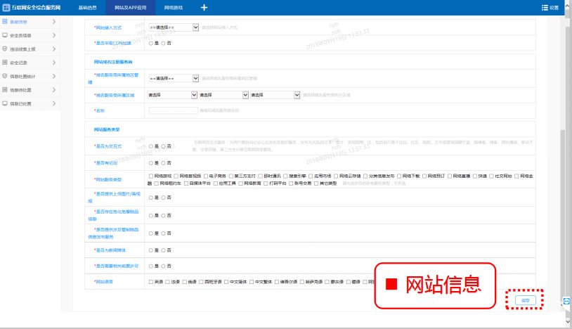Open 信息已处置 in the sidebar
The image size is (572, 329).
[x=20, y=104]
